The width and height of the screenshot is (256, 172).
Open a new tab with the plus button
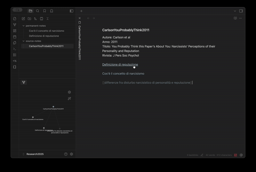(x=81, y=11)
